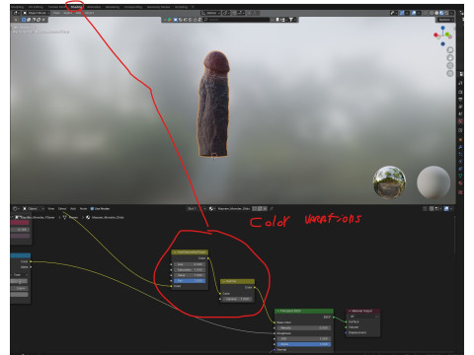Open Material Output target All dropdown

point(363,317)
